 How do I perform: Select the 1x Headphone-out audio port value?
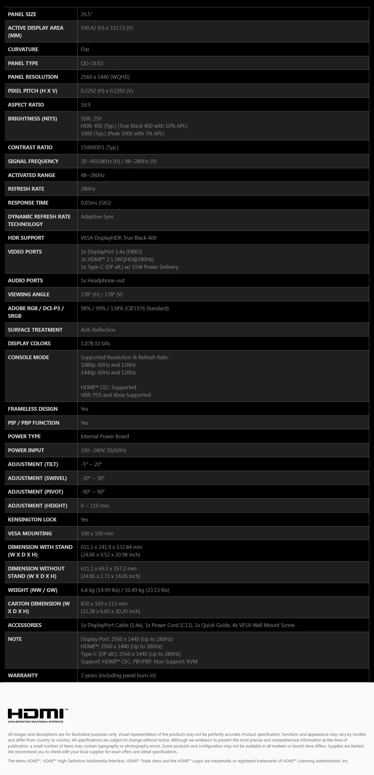pyautogui.click(x=103, y=280)
